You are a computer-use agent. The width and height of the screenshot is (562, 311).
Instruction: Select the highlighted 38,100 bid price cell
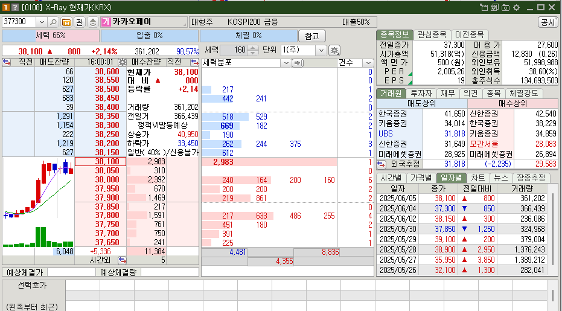(100, 162)
